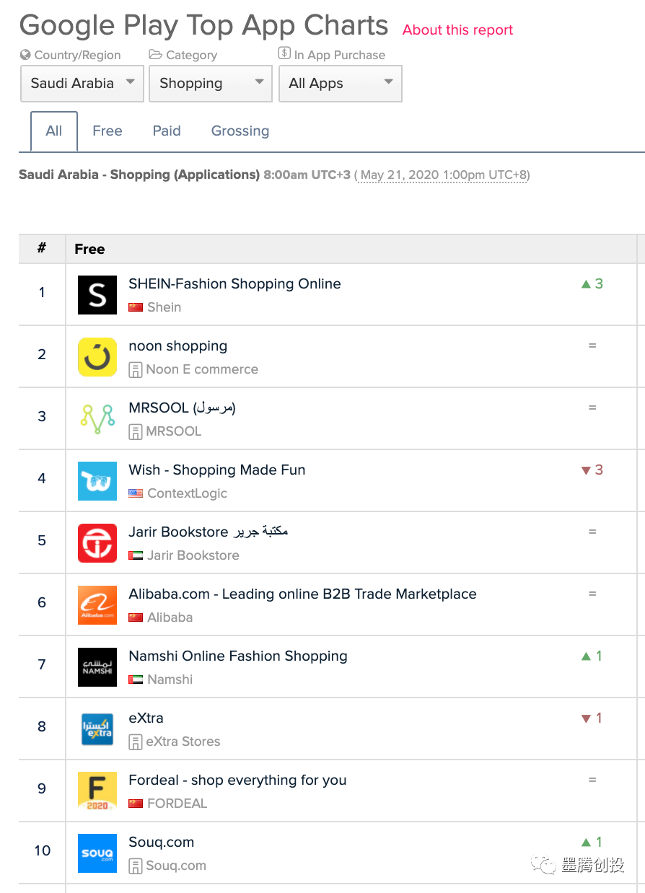Click the Wish app icon

click(x=97, y=481)
